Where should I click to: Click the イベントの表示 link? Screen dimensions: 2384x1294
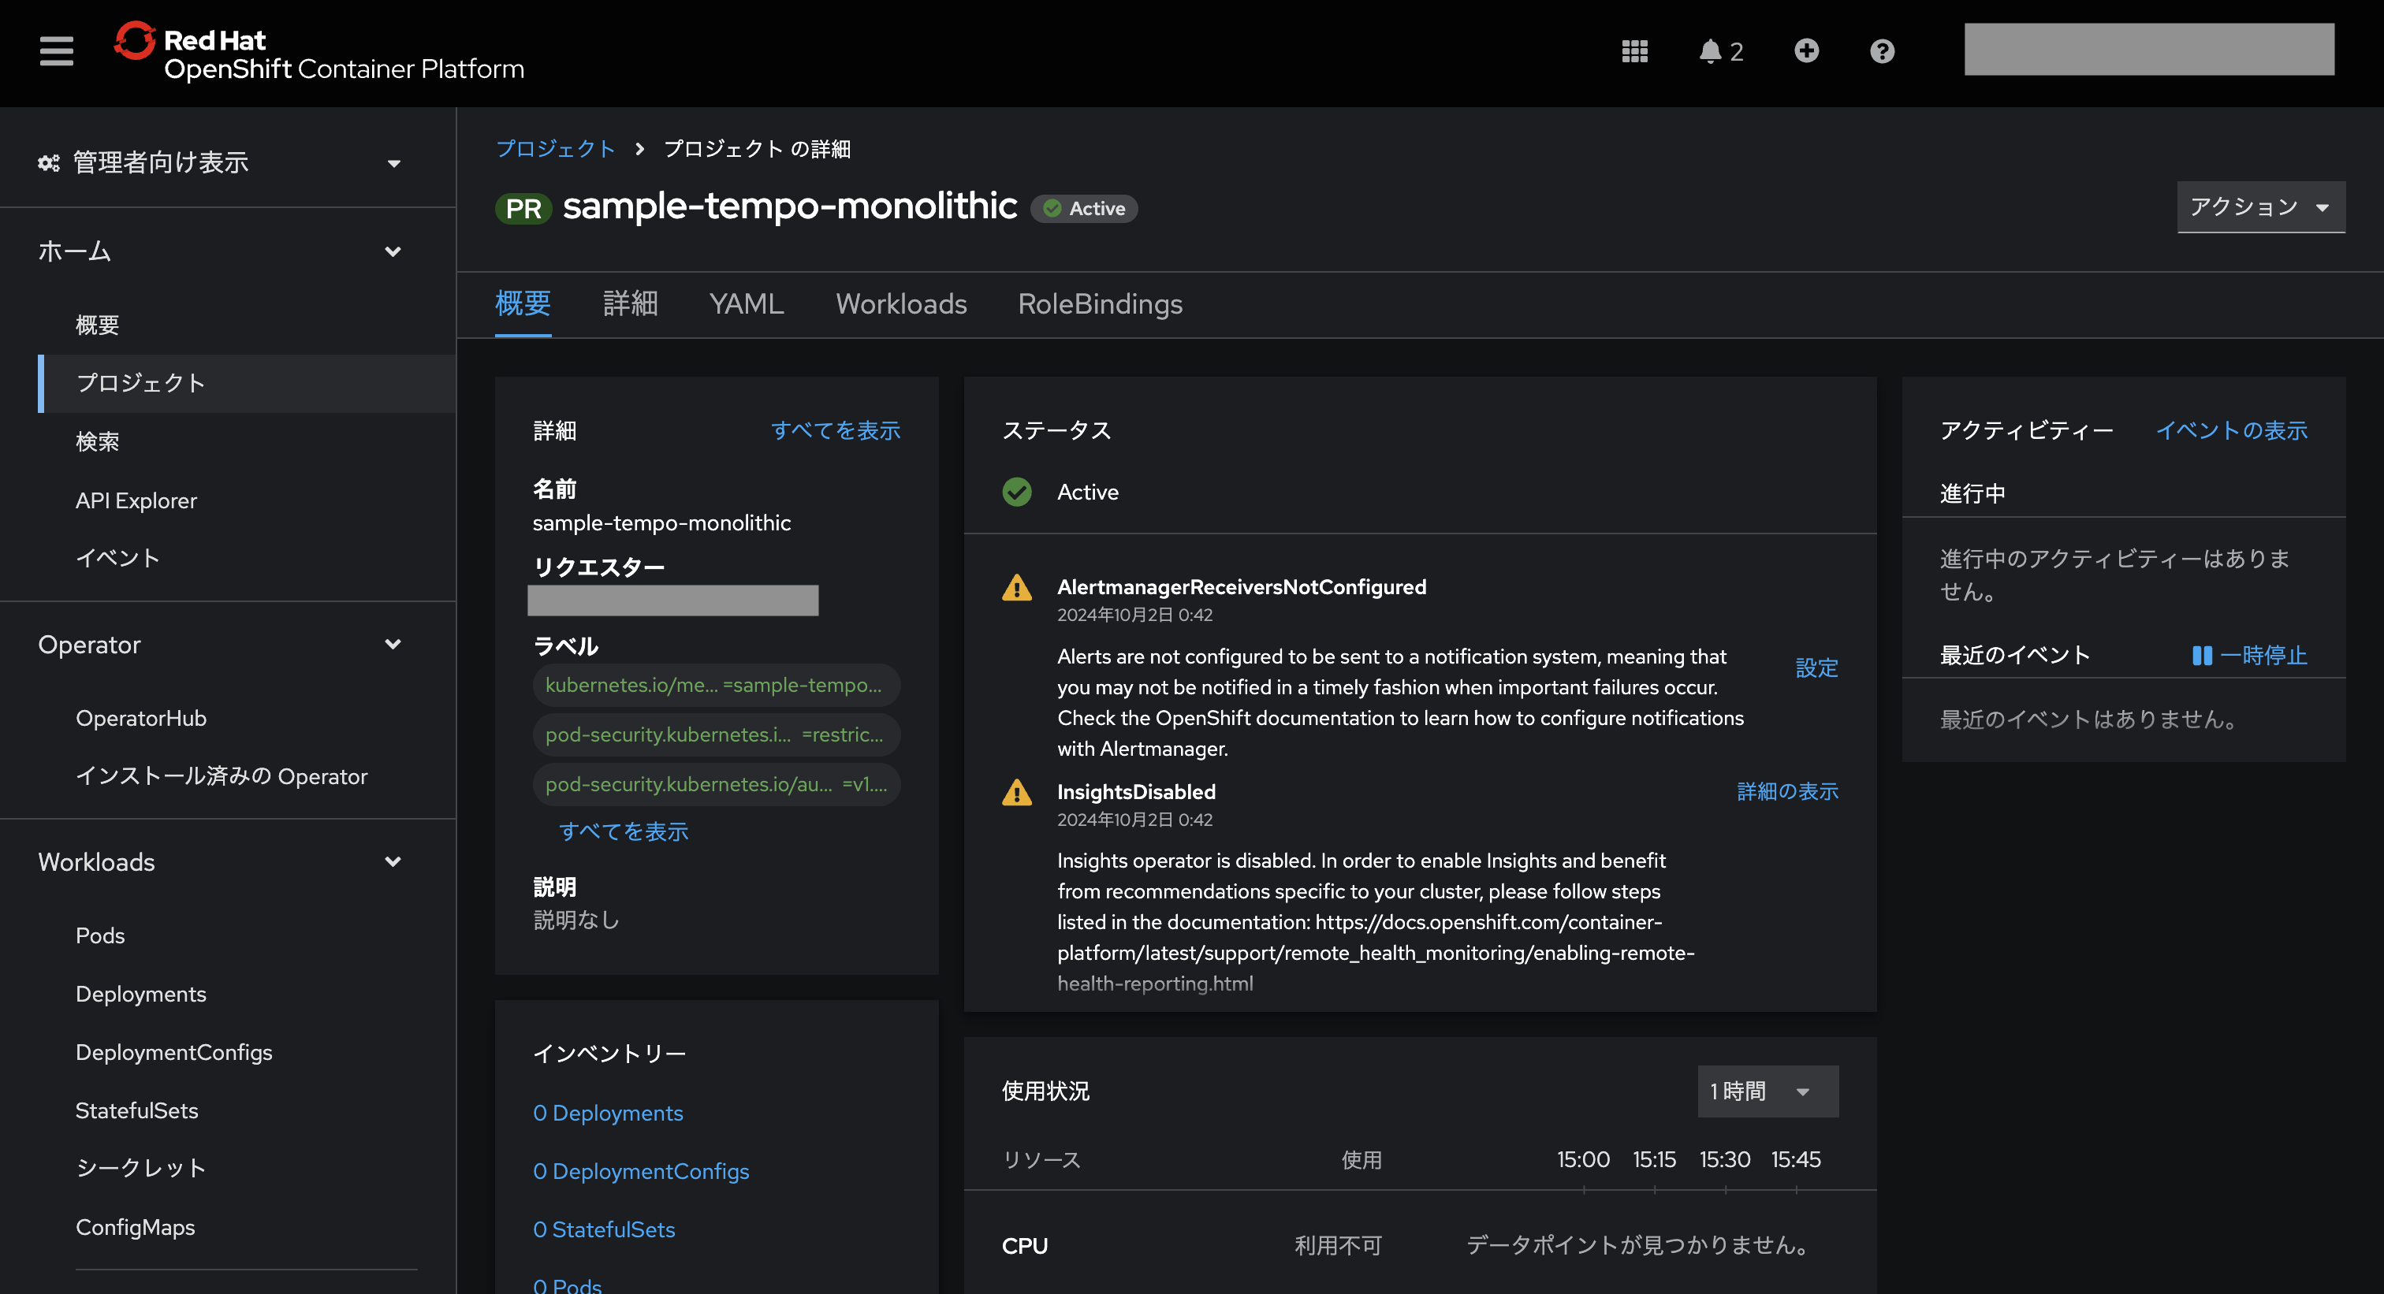(2230, 430)
